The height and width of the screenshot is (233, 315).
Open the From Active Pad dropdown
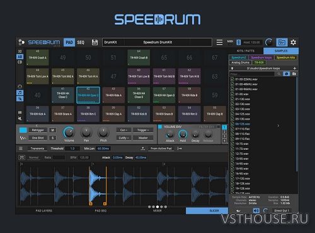(161, 149)
